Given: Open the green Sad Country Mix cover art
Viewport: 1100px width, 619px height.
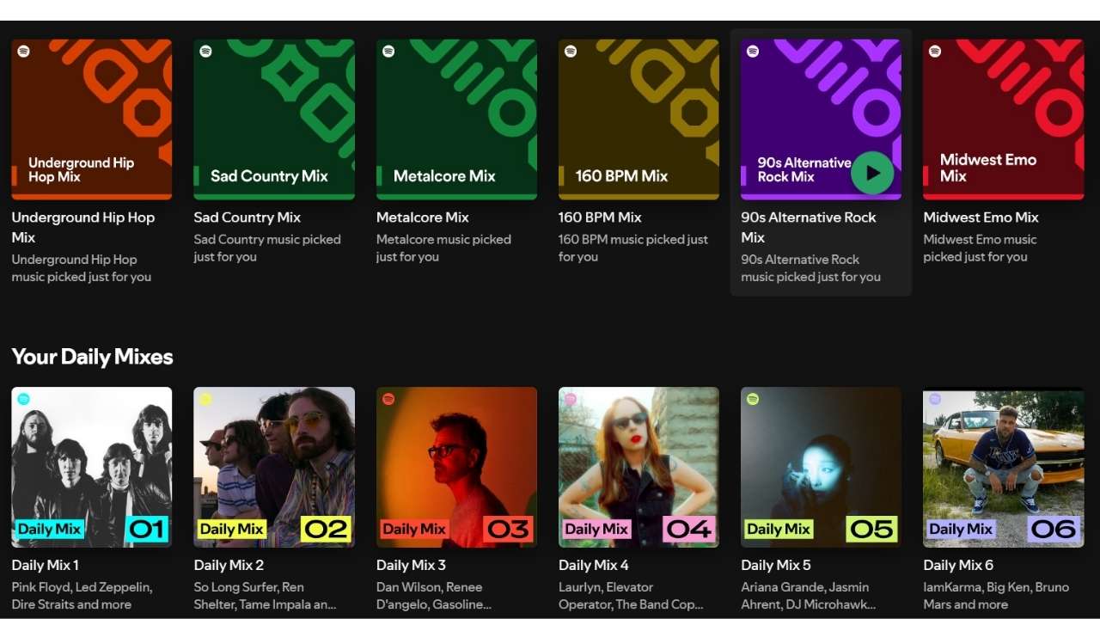Looking at the screenshot, I should pyautogui.click(x=274, y=120).
